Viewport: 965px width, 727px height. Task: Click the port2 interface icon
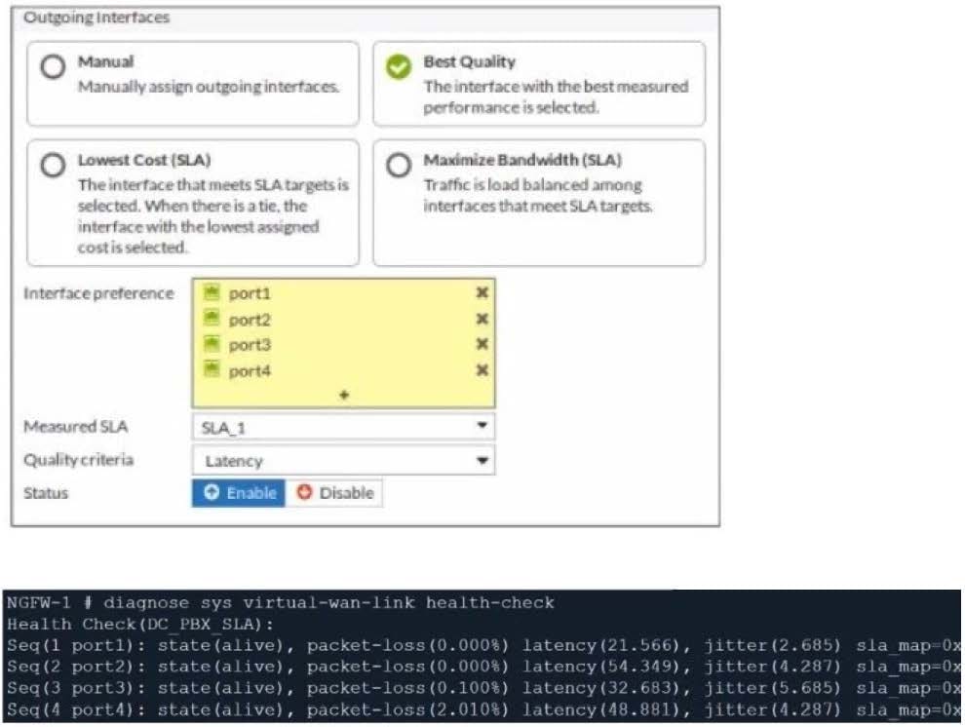coord(212,319)
